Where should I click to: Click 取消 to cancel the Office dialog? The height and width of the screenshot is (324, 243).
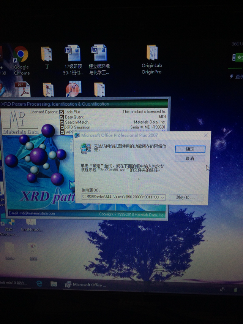[x=190, y=159]
